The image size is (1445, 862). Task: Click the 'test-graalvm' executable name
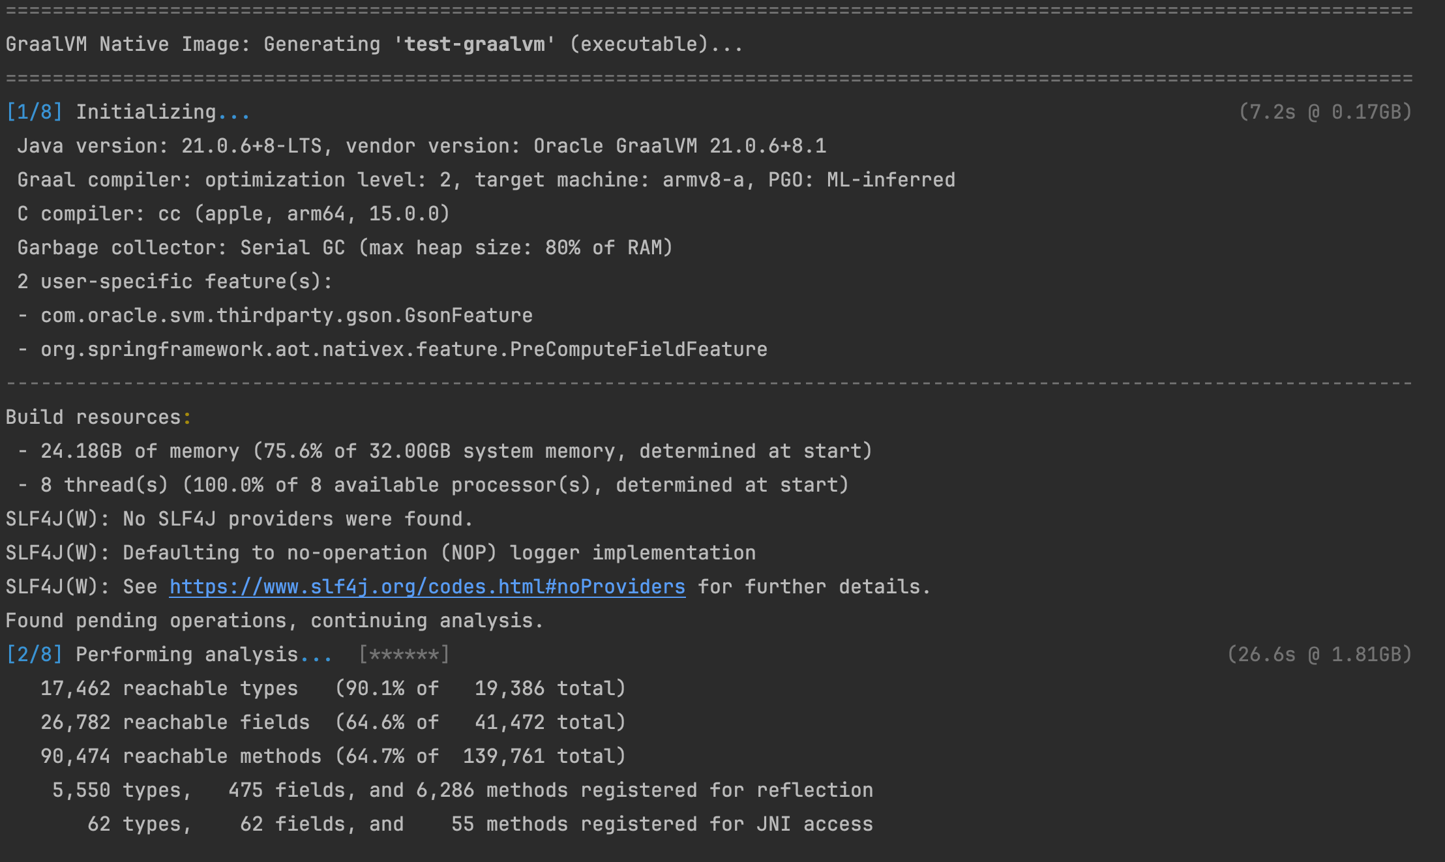pos(474,44)
